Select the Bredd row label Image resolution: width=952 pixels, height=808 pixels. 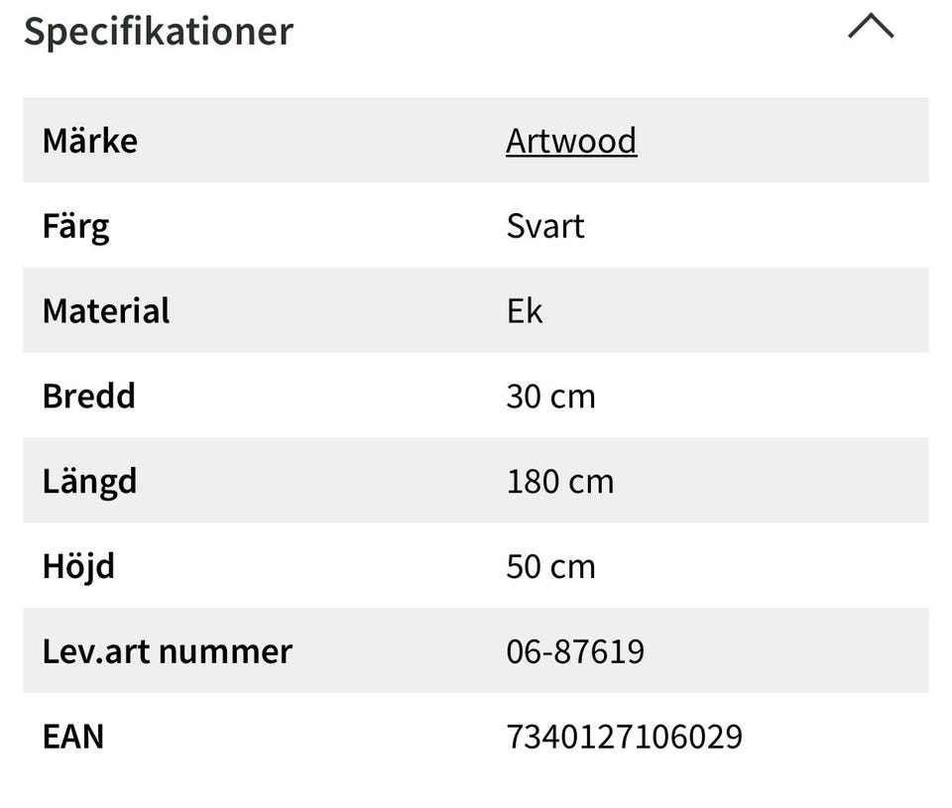point(88,396)
